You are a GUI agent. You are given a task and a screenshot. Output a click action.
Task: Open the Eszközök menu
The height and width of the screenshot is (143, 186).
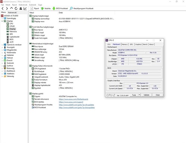(32, 5)
